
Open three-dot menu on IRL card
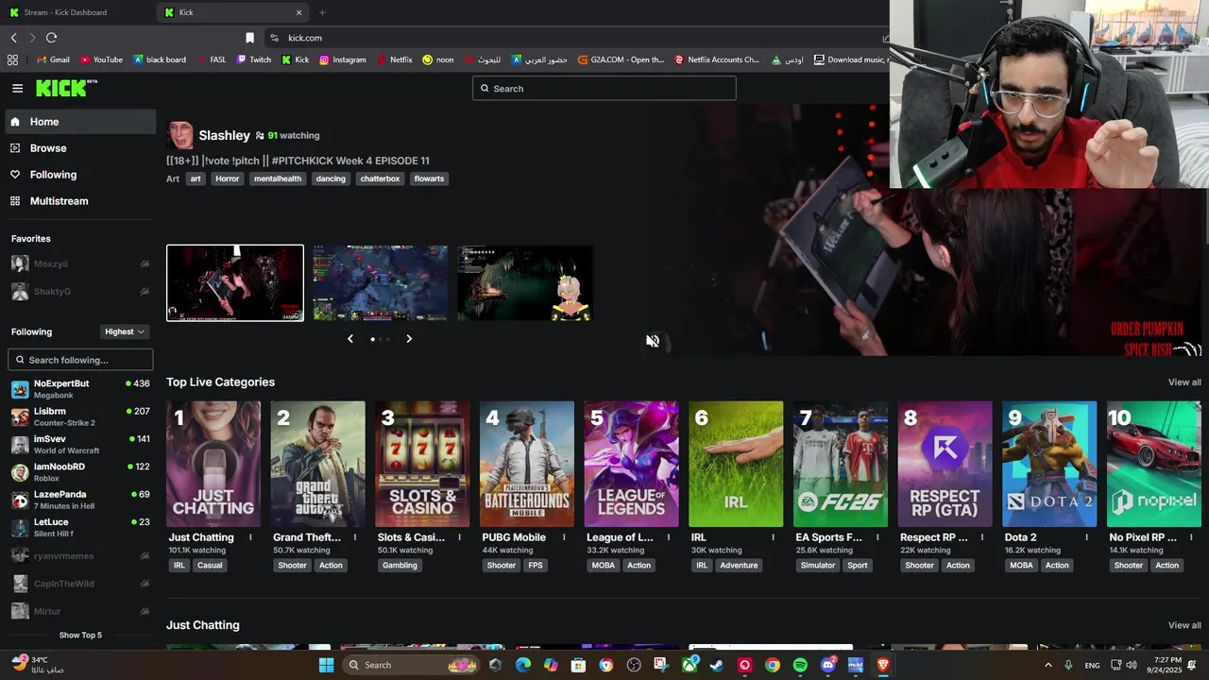(774, 537)
